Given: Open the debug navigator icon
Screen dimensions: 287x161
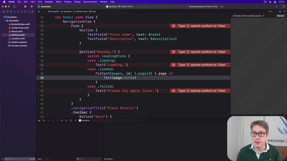Looking at the screenshot, I should (x=25, y=12).
